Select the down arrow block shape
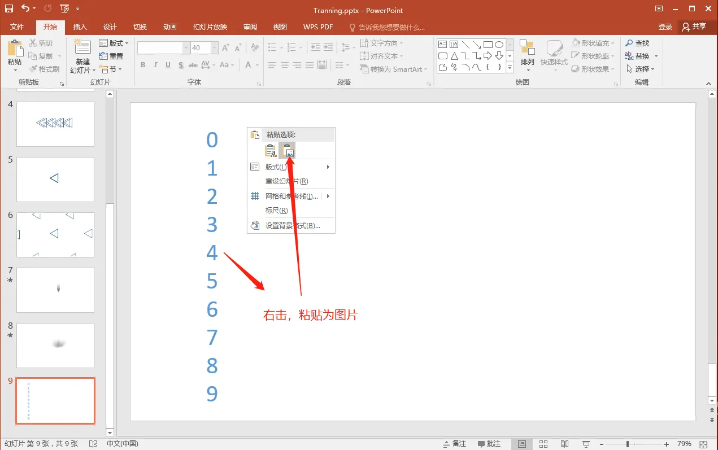718x450 pixels. [x=499, y=56]
